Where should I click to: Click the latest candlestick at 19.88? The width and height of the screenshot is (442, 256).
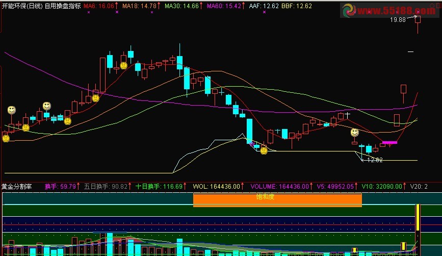(418, 24)
